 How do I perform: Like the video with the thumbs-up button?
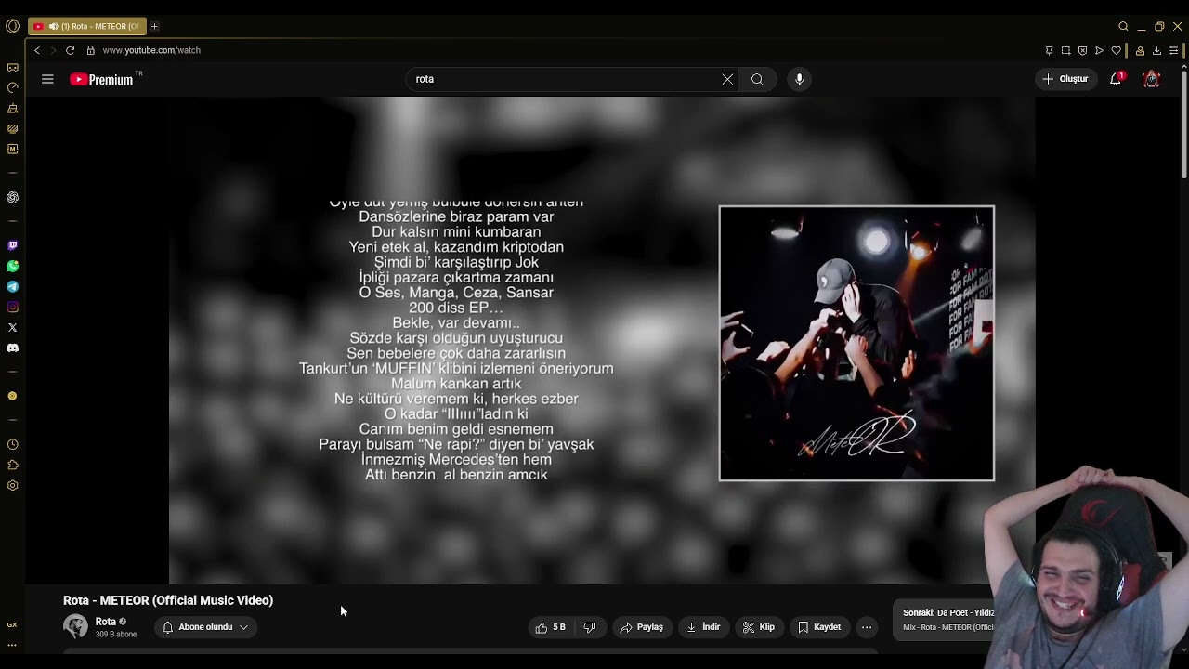(x=550, y=627)
